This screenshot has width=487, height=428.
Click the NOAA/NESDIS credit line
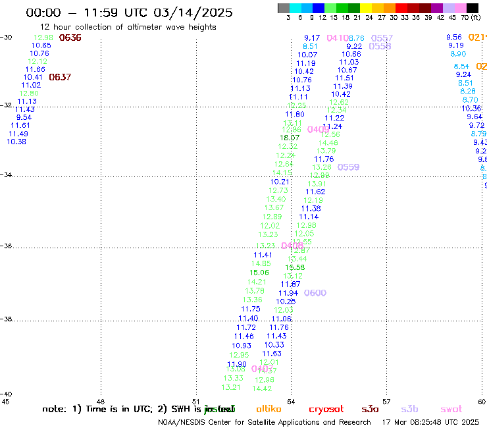tap(265, 422)
